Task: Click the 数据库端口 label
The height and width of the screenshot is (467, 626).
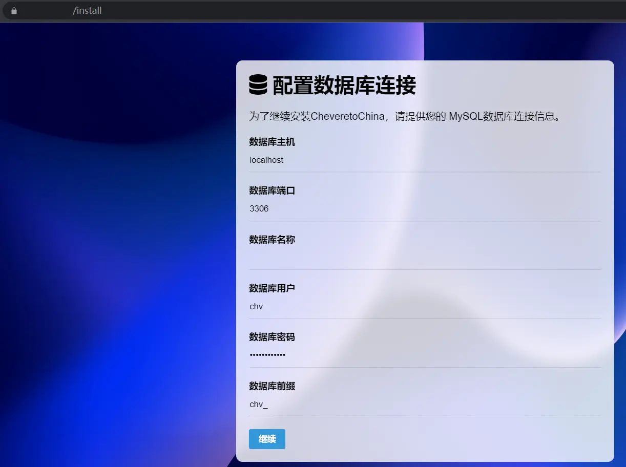Action: pos(272,190)
